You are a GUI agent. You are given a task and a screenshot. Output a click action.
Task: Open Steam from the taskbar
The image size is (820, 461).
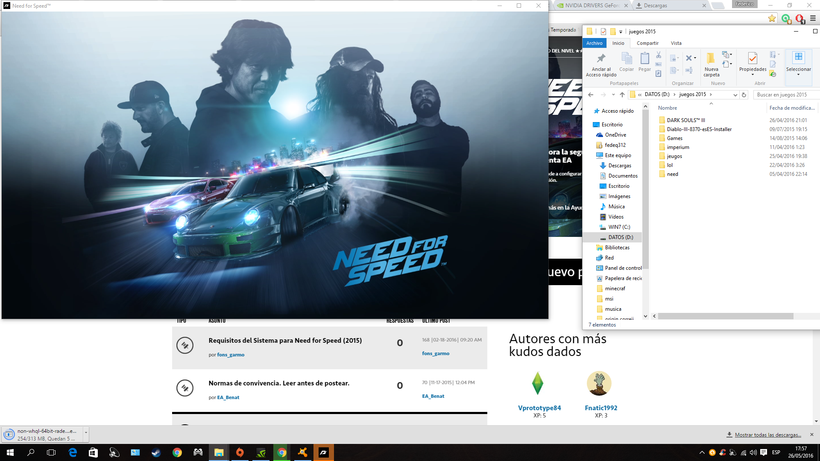tap(156, 452)
